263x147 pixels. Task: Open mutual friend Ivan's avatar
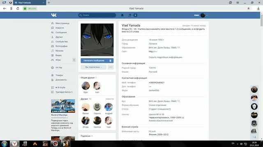tap(97, 86)
